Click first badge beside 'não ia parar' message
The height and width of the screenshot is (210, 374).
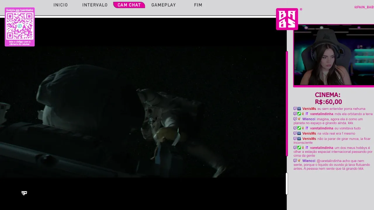tap(295, 139)
